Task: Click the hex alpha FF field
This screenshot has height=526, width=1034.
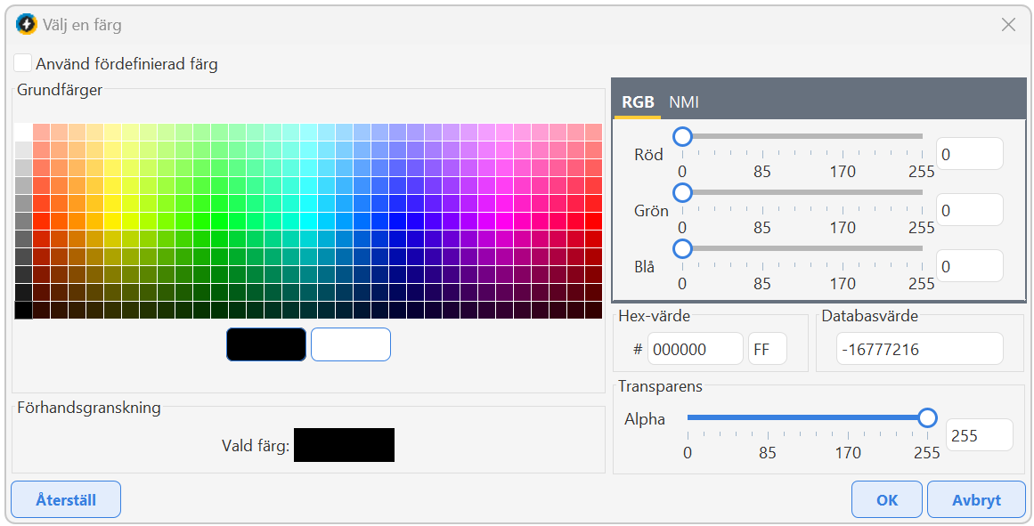Action: click(x=768, y=350)
